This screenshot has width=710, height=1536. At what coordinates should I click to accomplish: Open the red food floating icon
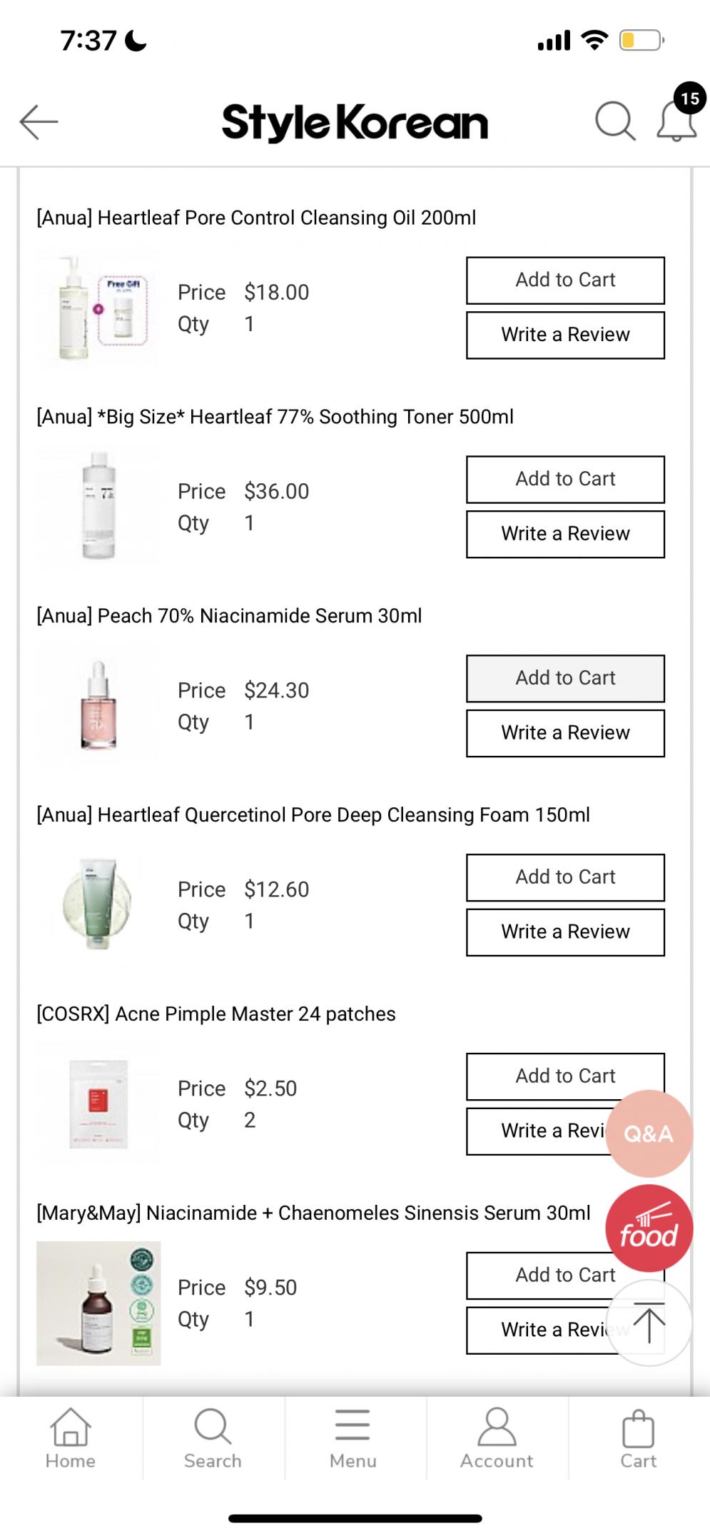click(x=649, y=1228)
